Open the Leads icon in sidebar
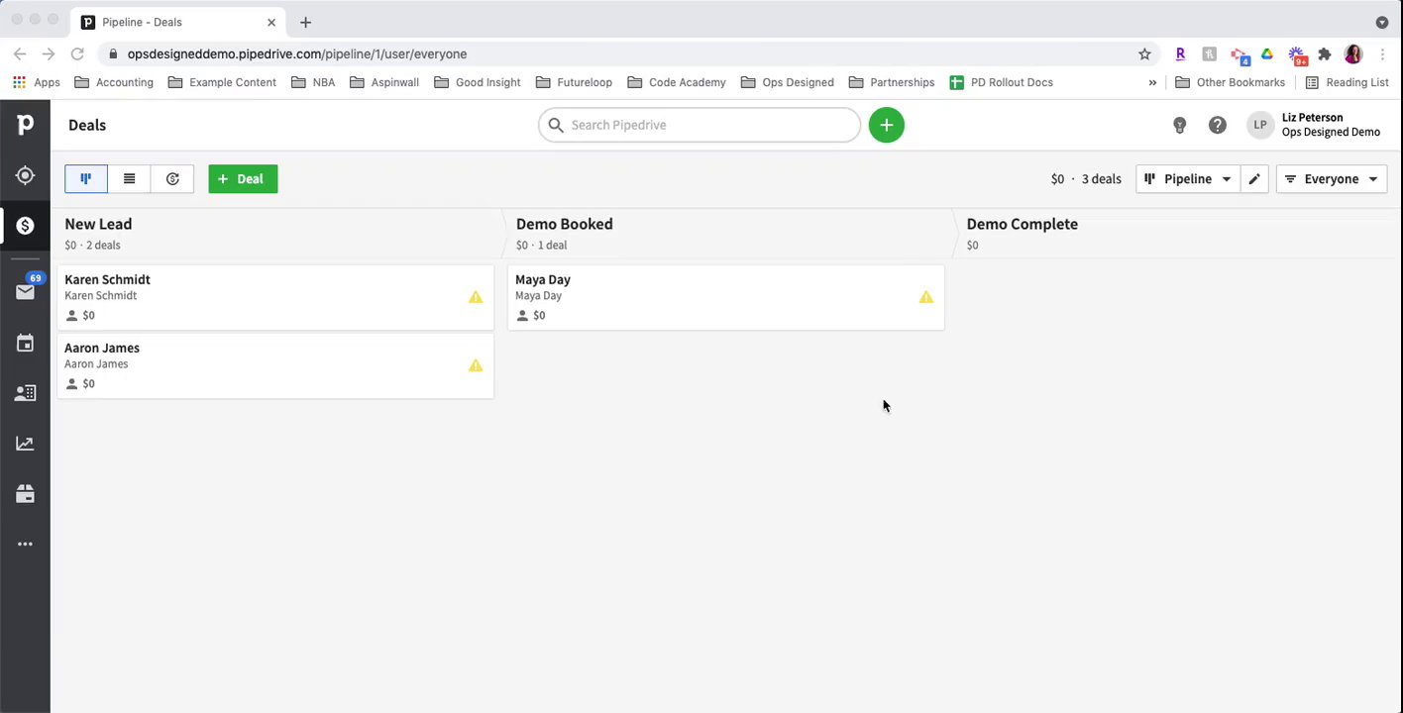The height and width of the screenshot is (713, 1403). click(x=25, y=175)
